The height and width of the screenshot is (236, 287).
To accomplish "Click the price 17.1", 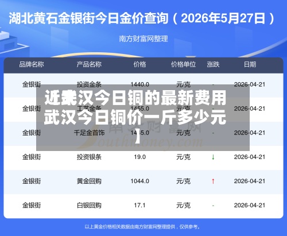I will tap(139, 206).
